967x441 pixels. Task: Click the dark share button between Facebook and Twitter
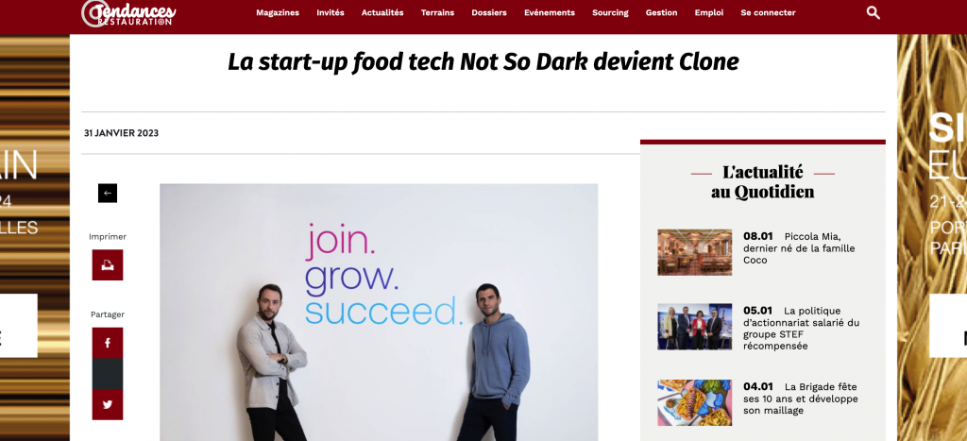[108, 374]
